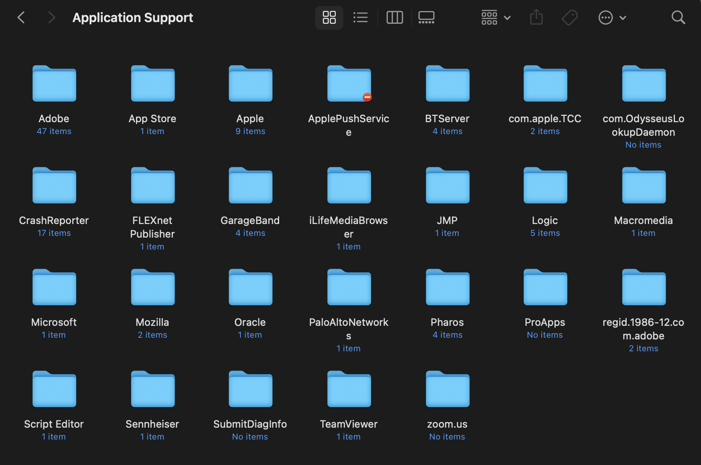Click the '2 items' label under regid.1986-12.com.adobe

(644, 348)
